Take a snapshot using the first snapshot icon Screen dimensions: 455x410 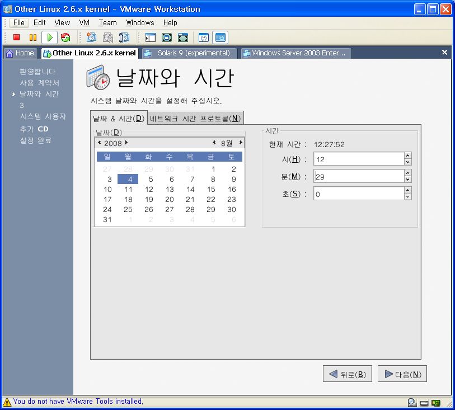coord(91,37)
